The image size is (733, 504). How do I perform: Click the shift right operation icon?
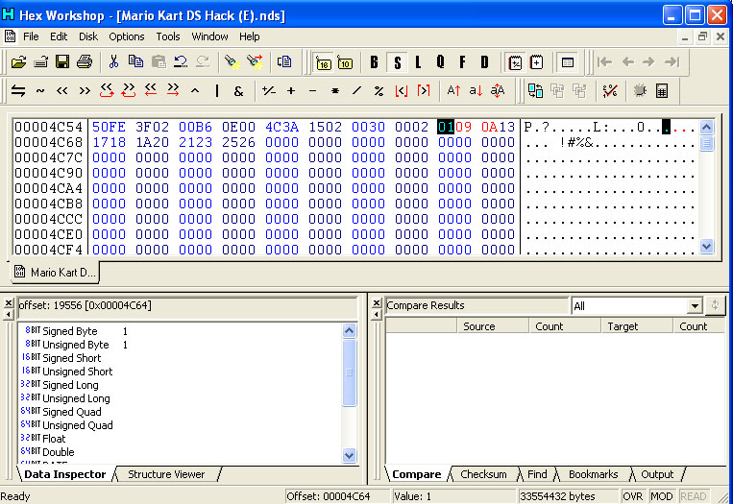point(85,90)
